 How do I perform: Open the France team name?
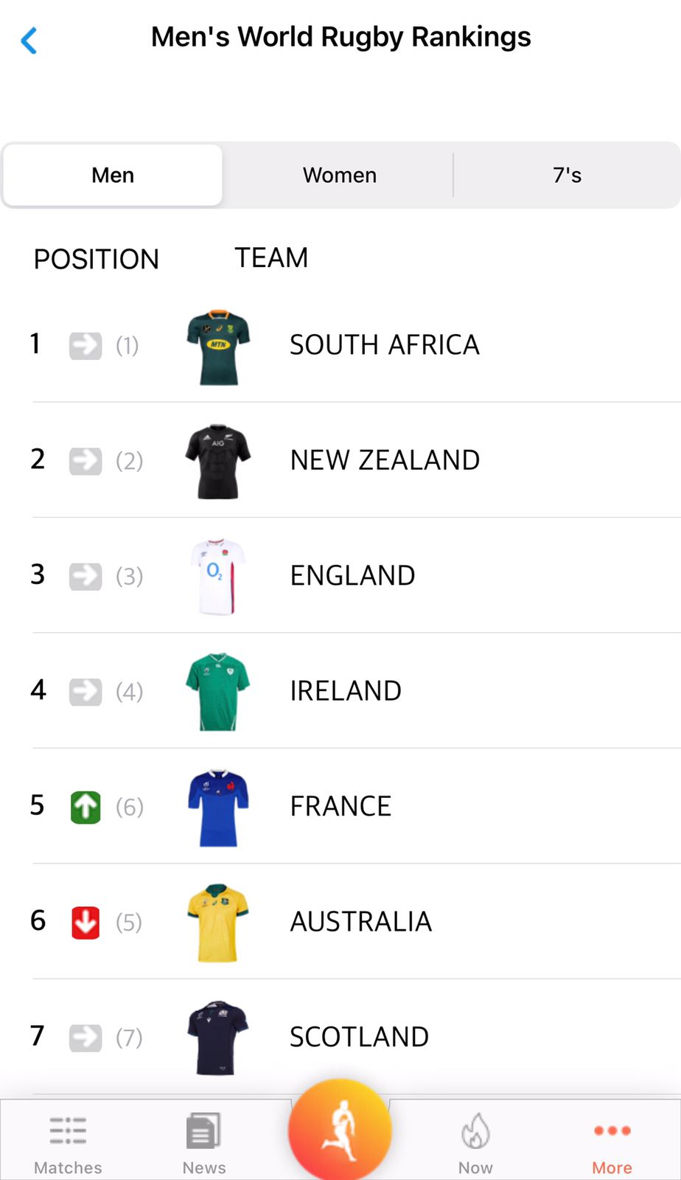point(340,807)
